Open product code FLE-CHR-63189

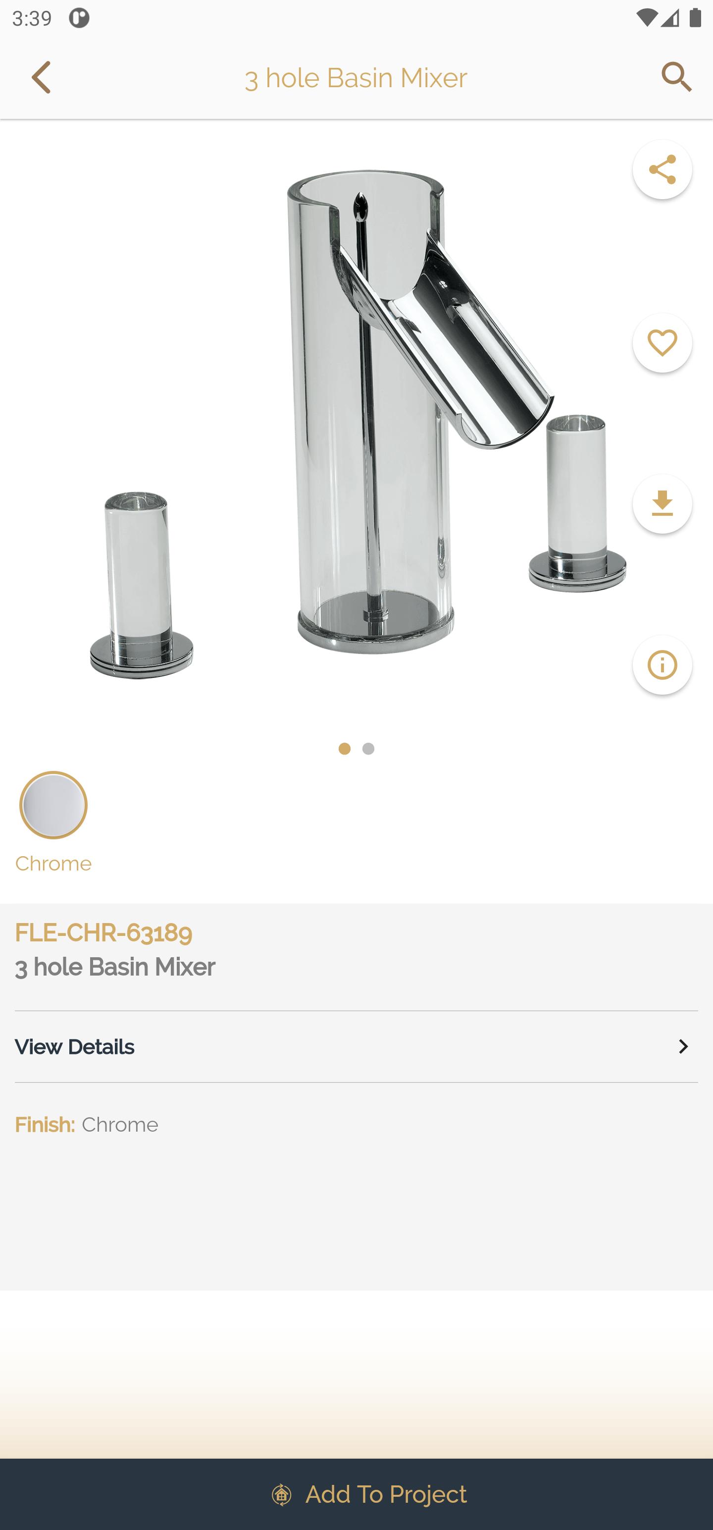(103, 933)
